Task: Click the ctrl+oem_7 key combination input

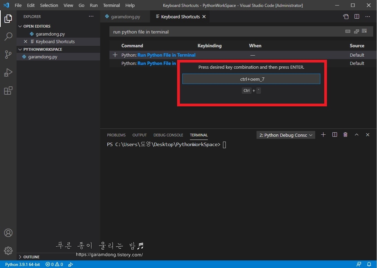Action: point(251,79)
